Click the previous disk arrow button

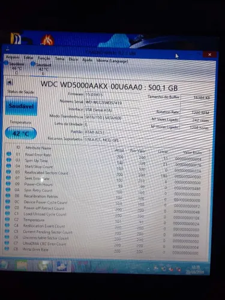click(10, 82)
